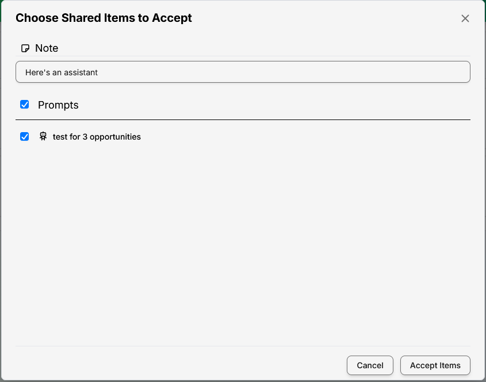
Task: Enable the checkbox for the shared prompt item
Action: tap(24, 137)
